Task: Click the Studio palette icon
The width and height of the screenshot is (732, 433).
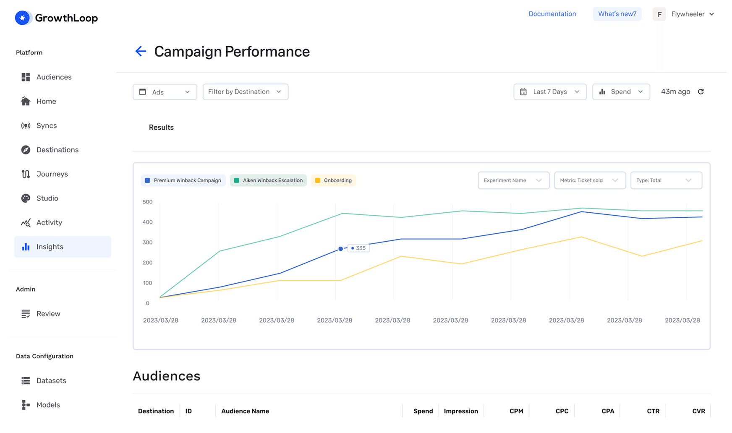Action: (26, 198)
